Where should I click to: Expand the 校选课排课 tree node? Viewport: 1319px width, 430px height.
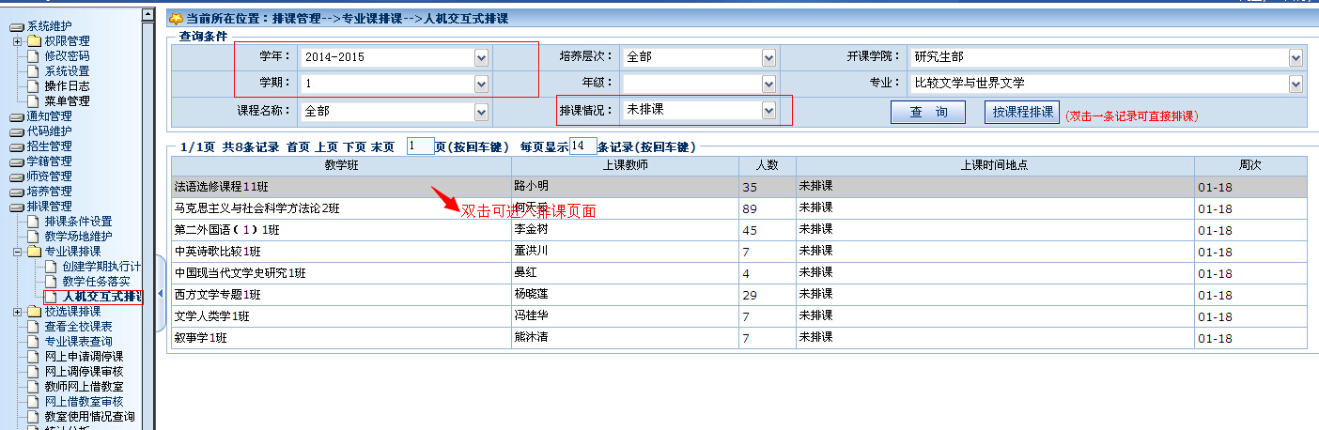point(18,312)
